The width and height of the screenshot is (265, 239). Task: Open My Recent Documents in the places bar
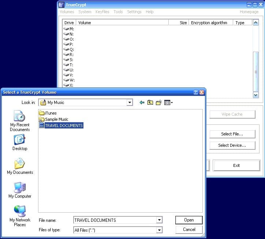click(x=20, y=121)
